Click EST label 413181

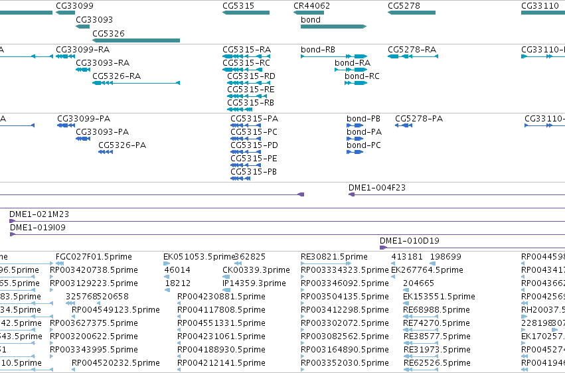point(407,257)
